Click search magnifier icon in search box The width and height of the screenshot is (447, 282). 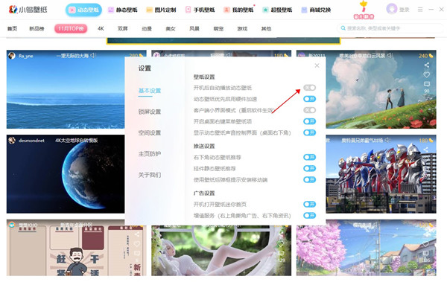pyautogui.click(x=343, y=28)
